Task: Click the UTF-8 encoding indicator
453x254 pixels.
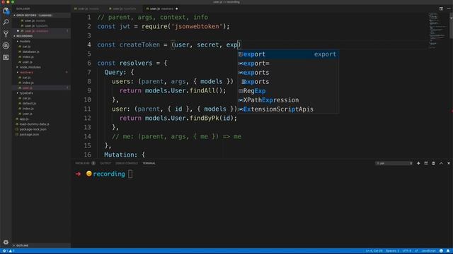Action: (407, 251)
